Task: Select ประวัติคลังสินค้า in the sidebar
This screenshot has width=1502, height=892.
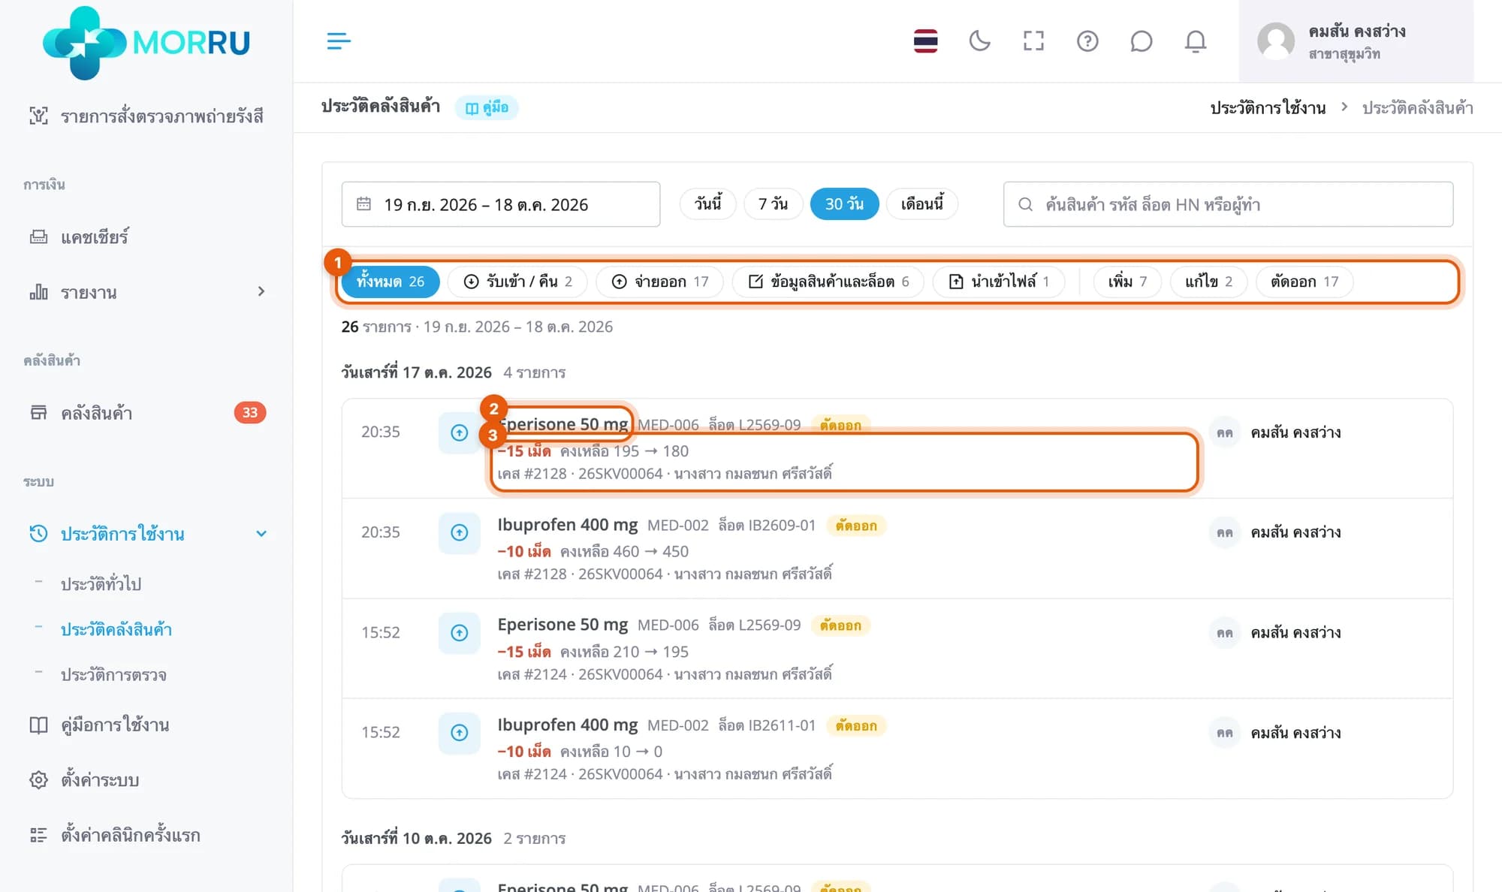Action: tap(116, 629)
